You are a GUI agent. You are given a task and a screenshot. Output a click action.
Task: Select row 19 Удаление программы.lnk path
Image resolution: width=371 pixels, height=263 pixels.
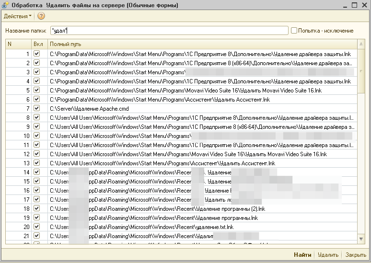click(x=154, y=218)
